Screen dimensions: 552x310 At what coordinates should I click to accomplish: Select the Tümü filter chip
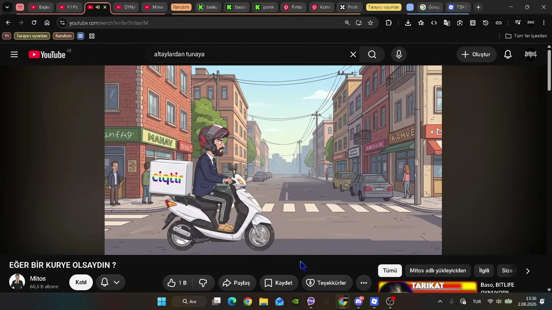coord(390,270)
